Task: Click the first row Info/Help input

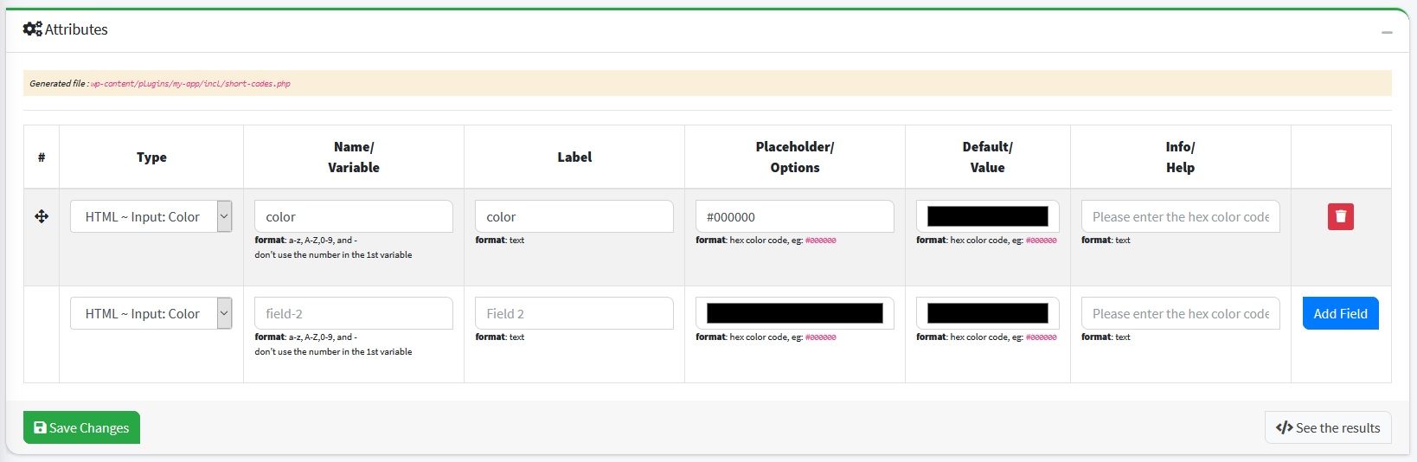Action: click(1180, 216)
